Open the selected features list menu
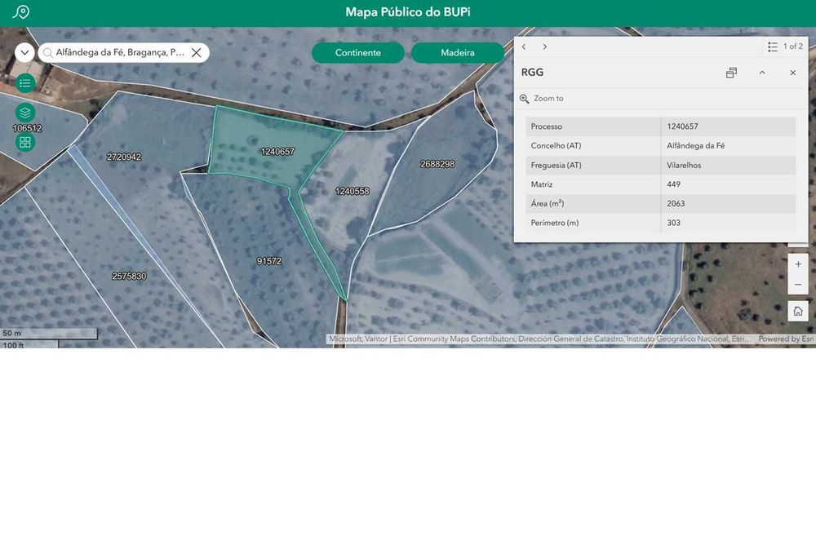This screenshot has width=816, height=558. click(773, 46)
